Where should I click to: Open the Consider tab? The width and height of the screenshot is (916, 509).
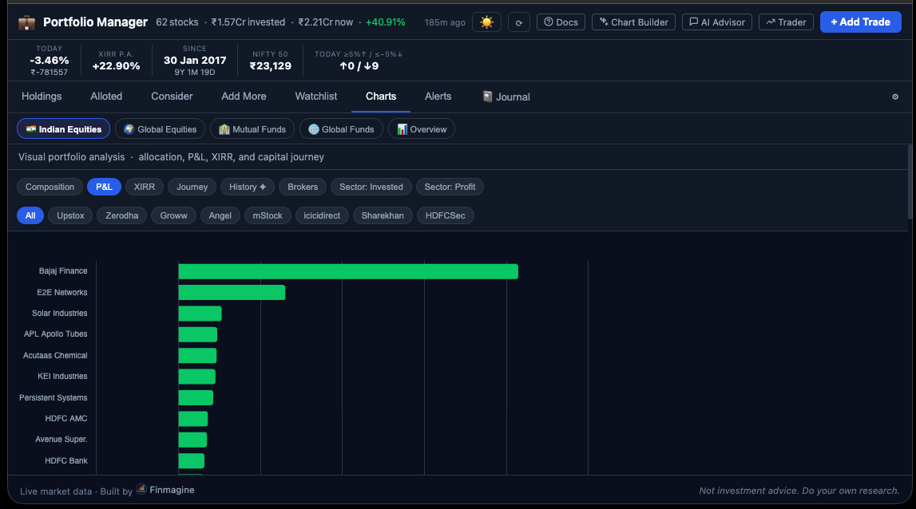point(172,97)
